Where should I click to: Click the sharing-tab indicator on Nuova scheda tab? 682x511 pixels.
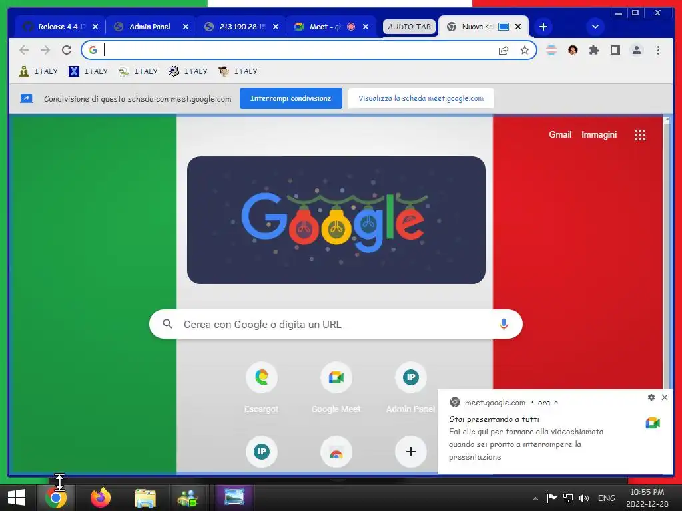[504, 27]
